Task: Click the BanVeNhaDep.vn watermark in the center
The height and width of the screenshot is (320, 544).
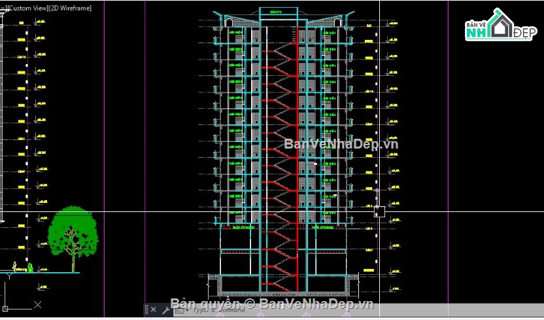Action: 340,144
